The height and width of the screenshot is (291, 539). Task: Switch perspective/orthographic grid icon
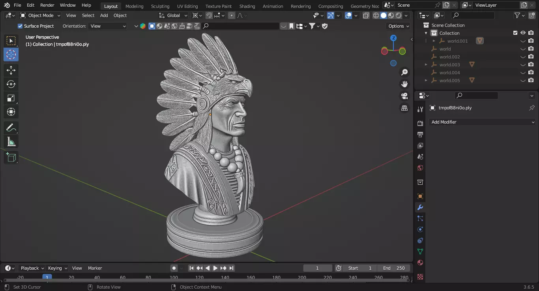[x=404, y=108]
